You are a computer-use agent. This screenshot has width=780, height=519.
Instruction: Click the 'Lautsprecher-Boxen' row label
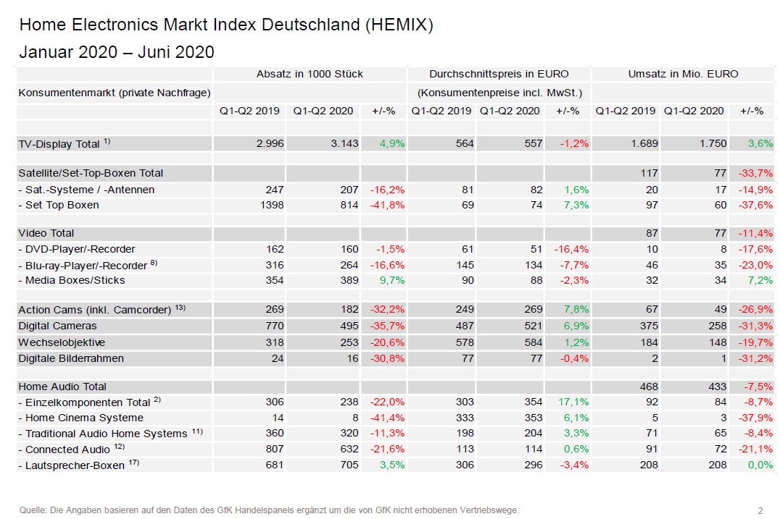coord(75,465)
